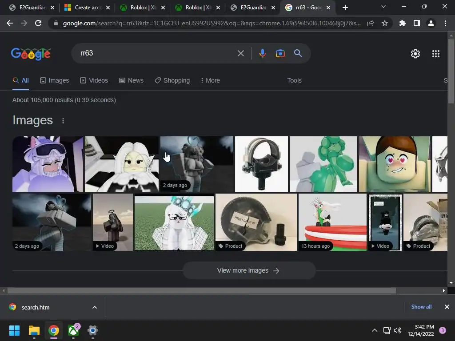
Task: Open the Chrome profile avatar
Action: tap(431, 23)
